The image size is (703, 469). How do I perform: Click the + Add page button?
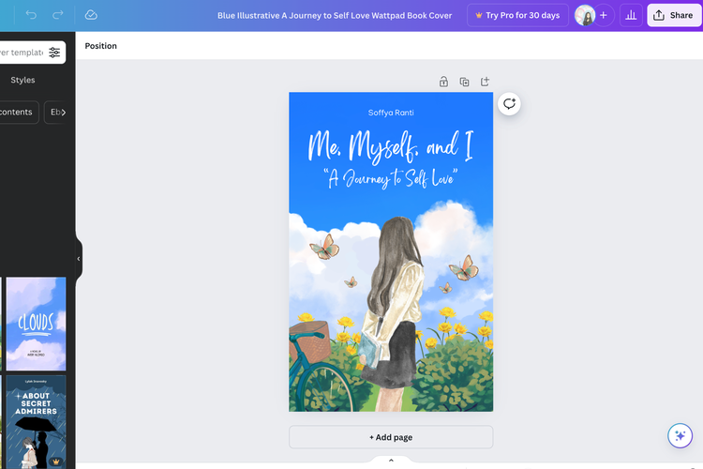click(x=391, y=437)
